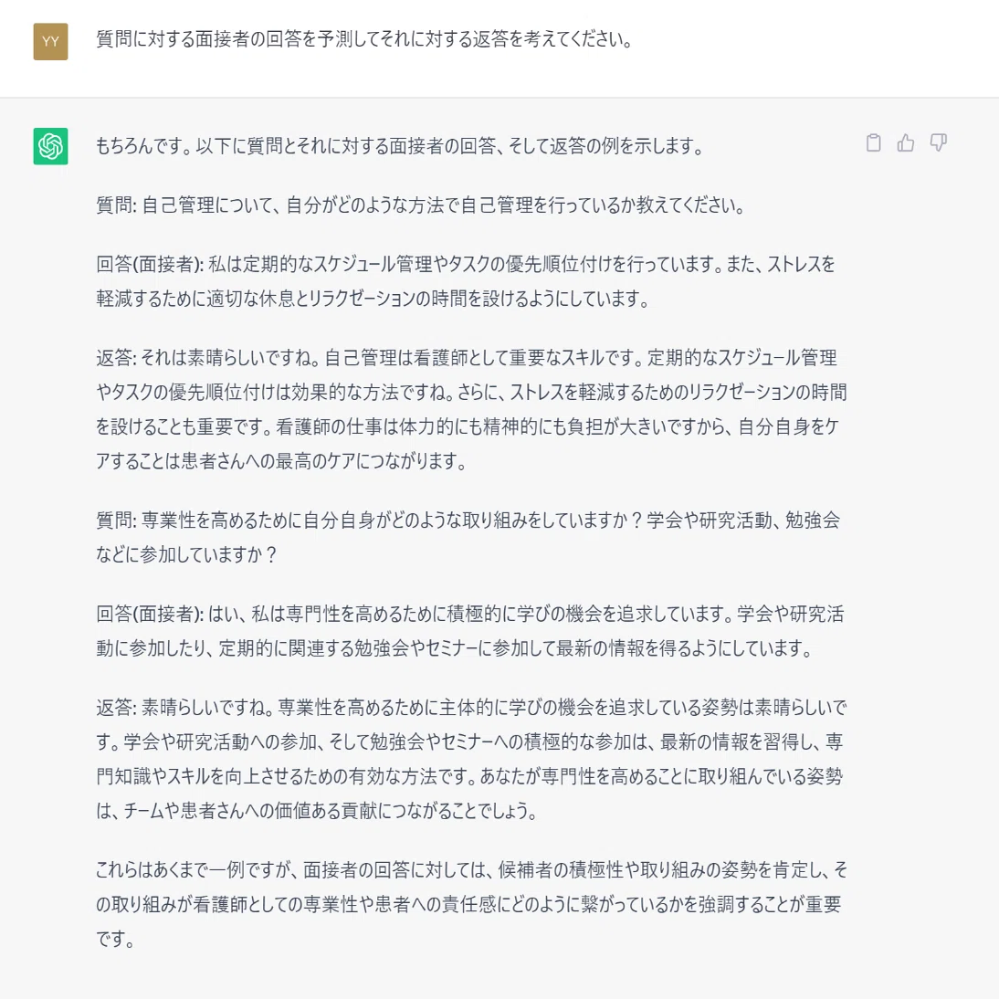Click the answer paragraph starting はい、私は専門性
Image resolution: width=999 pixels, height=999 pixels.
coord(470,631)
